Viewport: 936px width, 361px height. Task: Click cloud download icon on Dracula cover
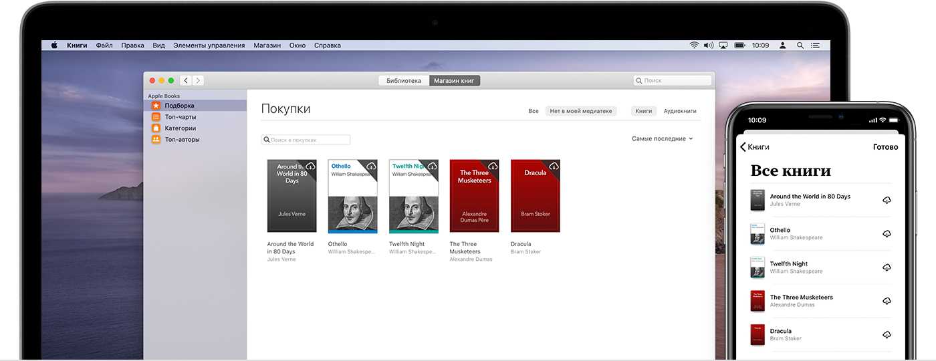(554, 166)
